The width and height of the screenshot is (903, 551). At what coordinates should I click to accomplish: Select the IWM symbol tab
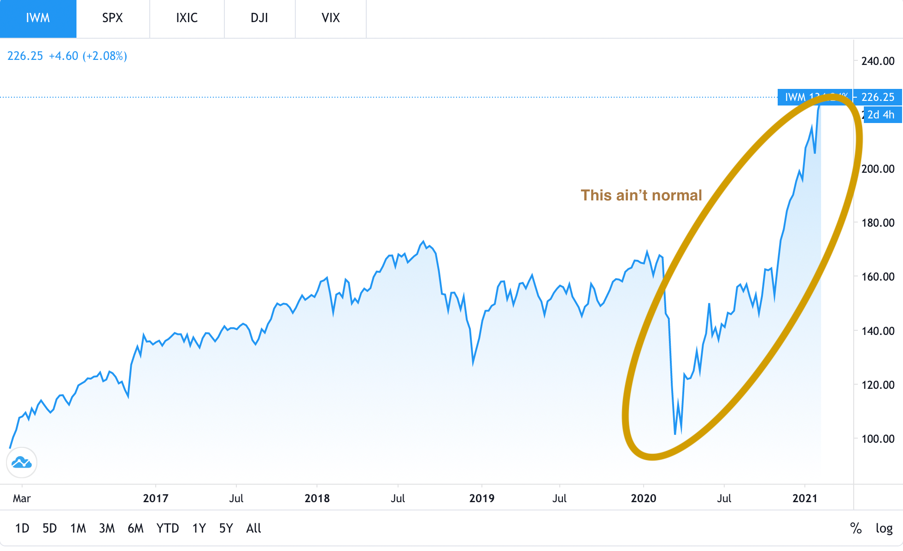38,18
